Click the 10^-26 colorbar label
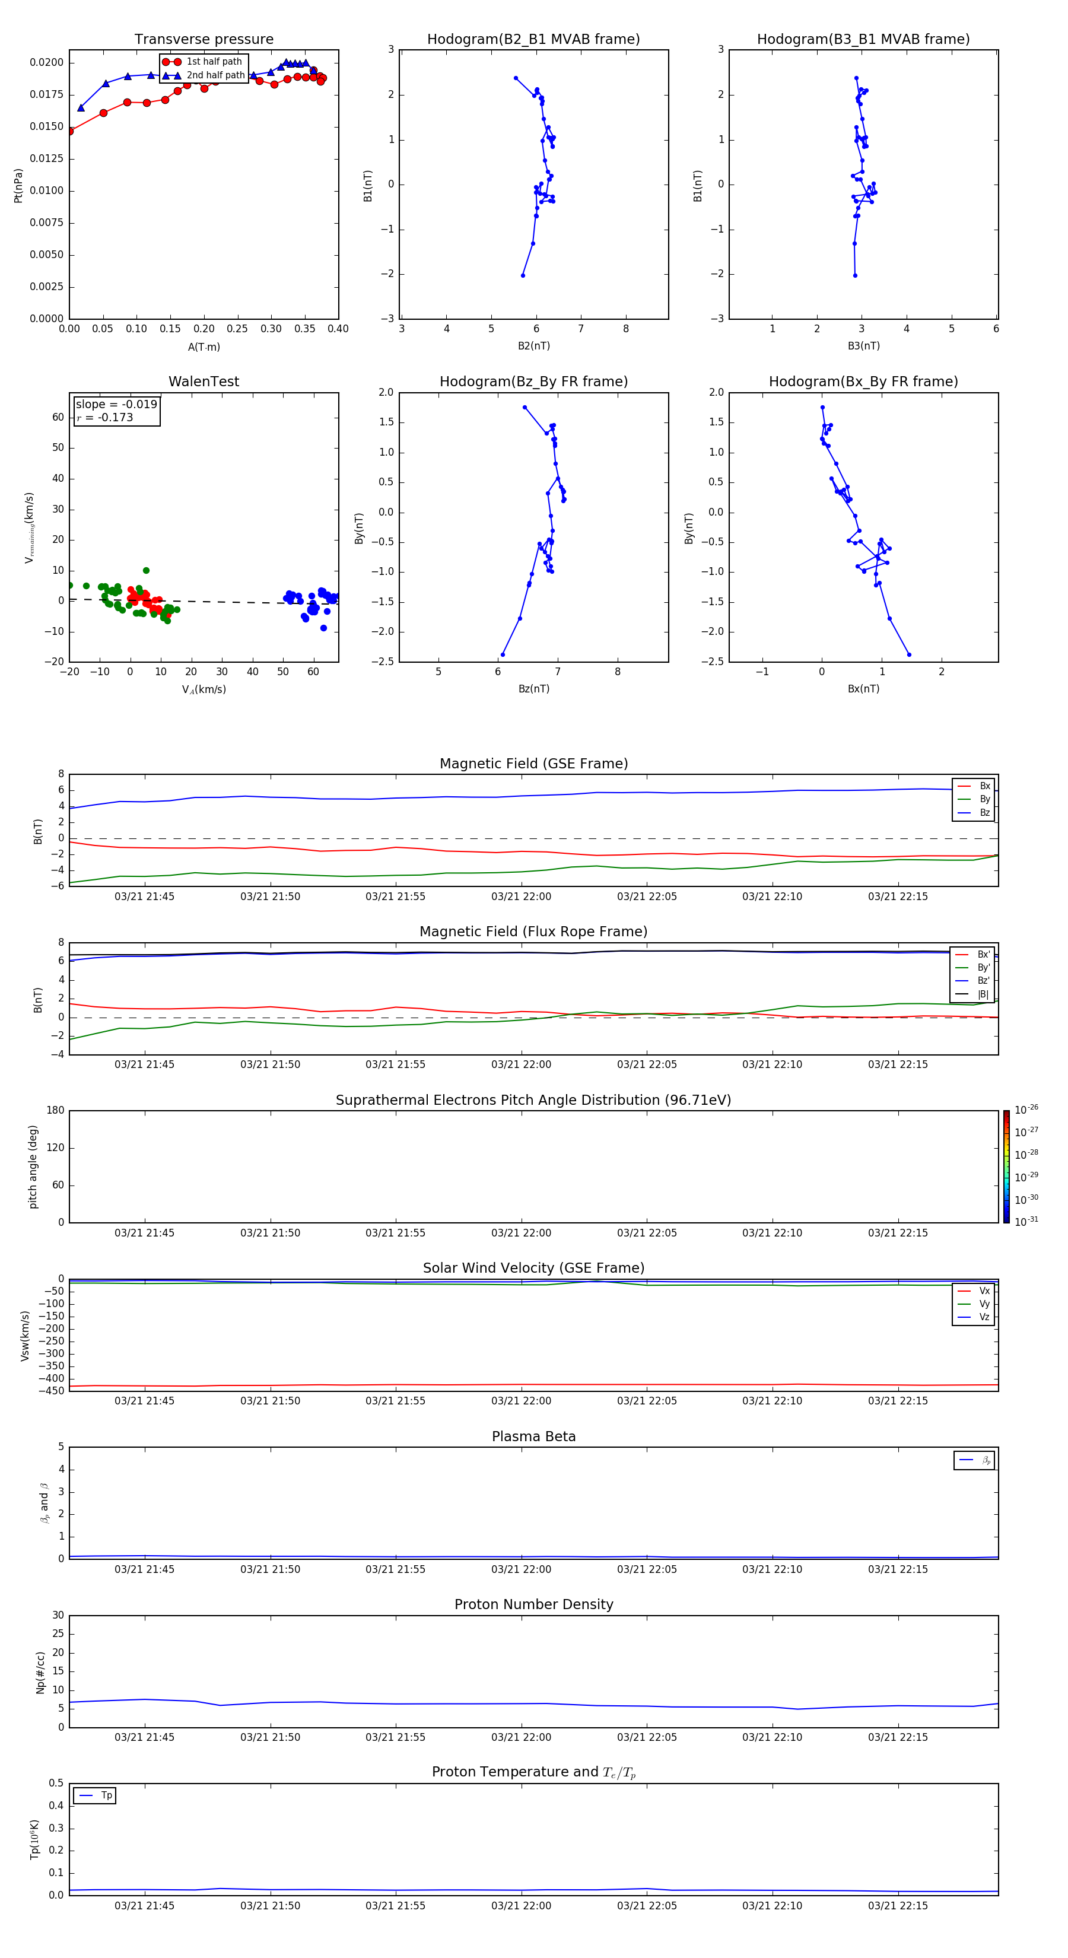Viewport: 1068px width, 1958px height. (1026, 1110)
